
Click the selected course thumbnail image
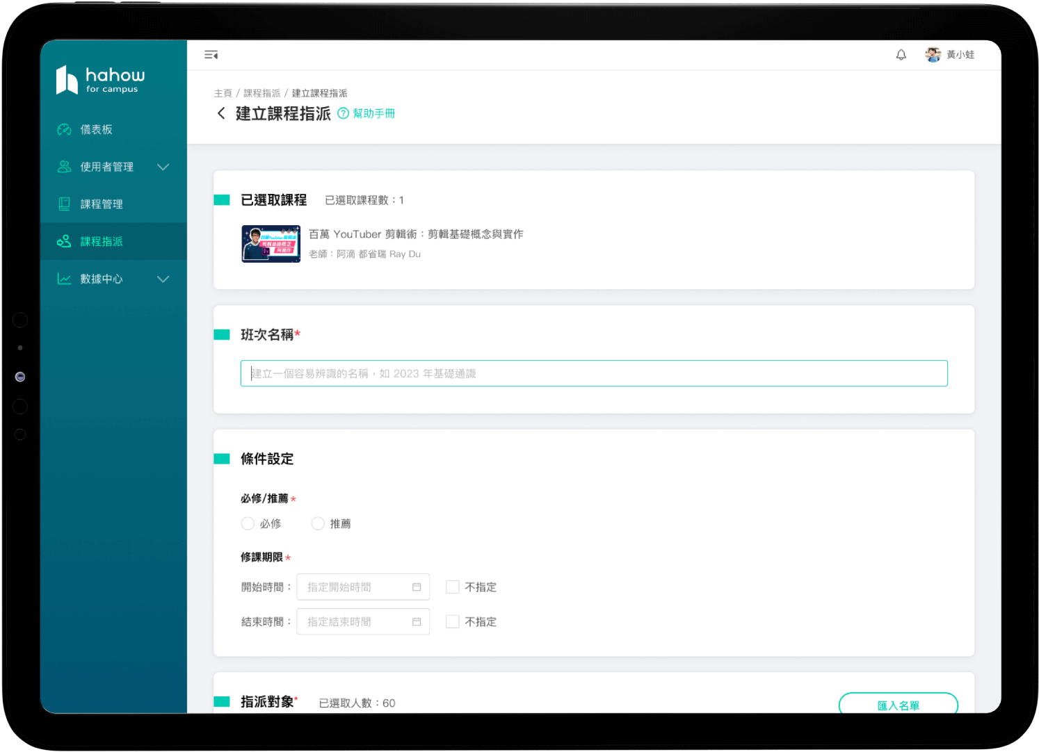271,244
